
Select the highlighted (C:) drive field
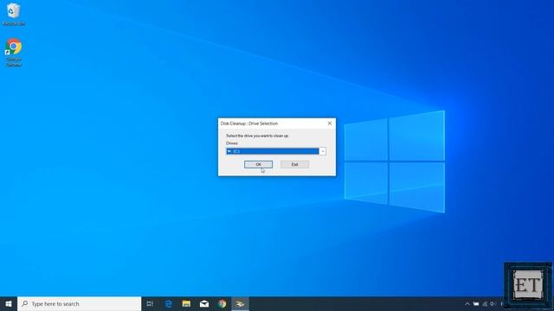point(273,151)
